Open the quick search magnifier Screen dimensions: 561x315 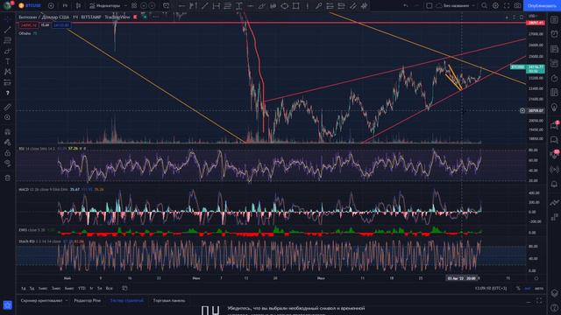coord(484,6)
